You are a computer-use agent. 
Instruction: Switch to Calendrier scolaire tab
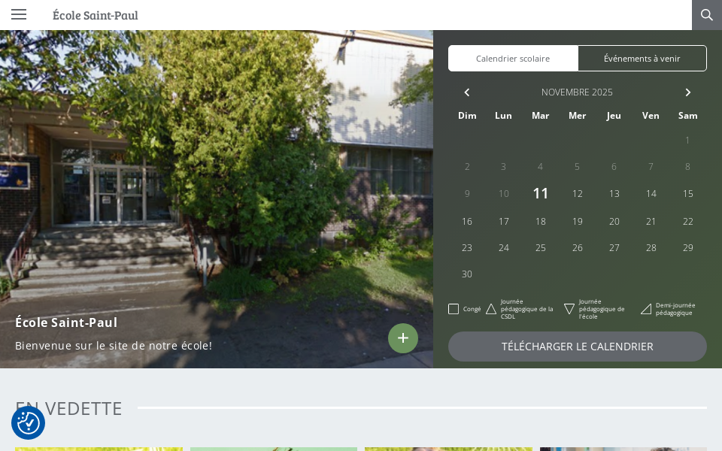513,59
